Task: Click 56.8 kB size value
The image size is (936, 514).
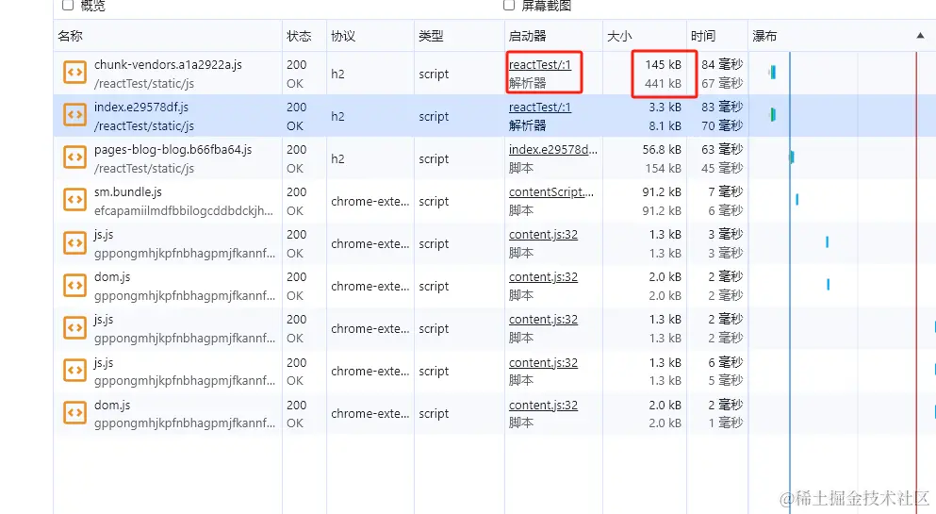Action: point(662,149)
